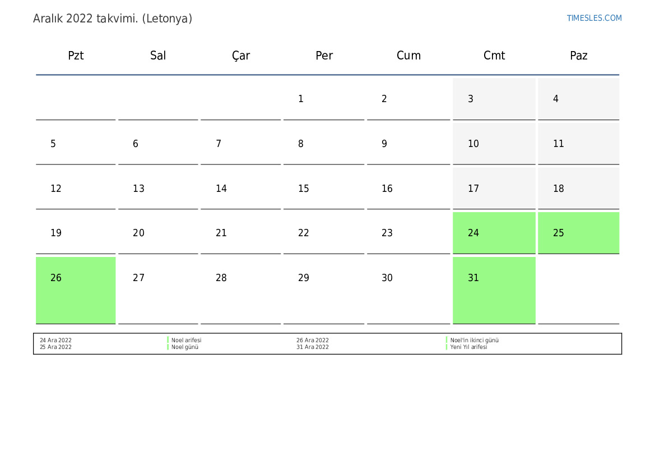The image size is (655, 464).
Task: Select day 7 on Wednesday column
Action: [x=219, y=144]
